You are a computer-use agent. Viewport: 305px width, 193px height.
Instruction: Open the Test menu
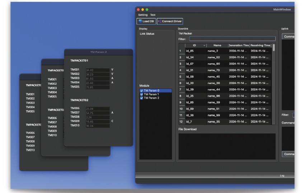tap(153, 15)
